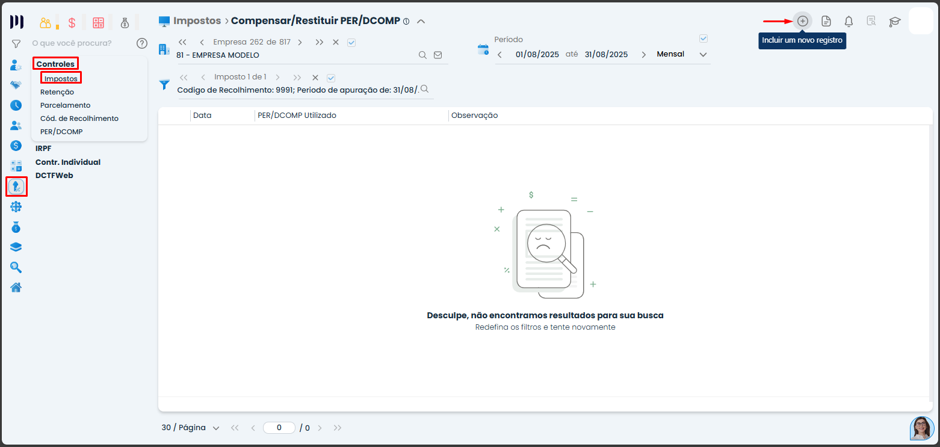Open the blue calculator sidebar icon

click(x=16, y=166)
